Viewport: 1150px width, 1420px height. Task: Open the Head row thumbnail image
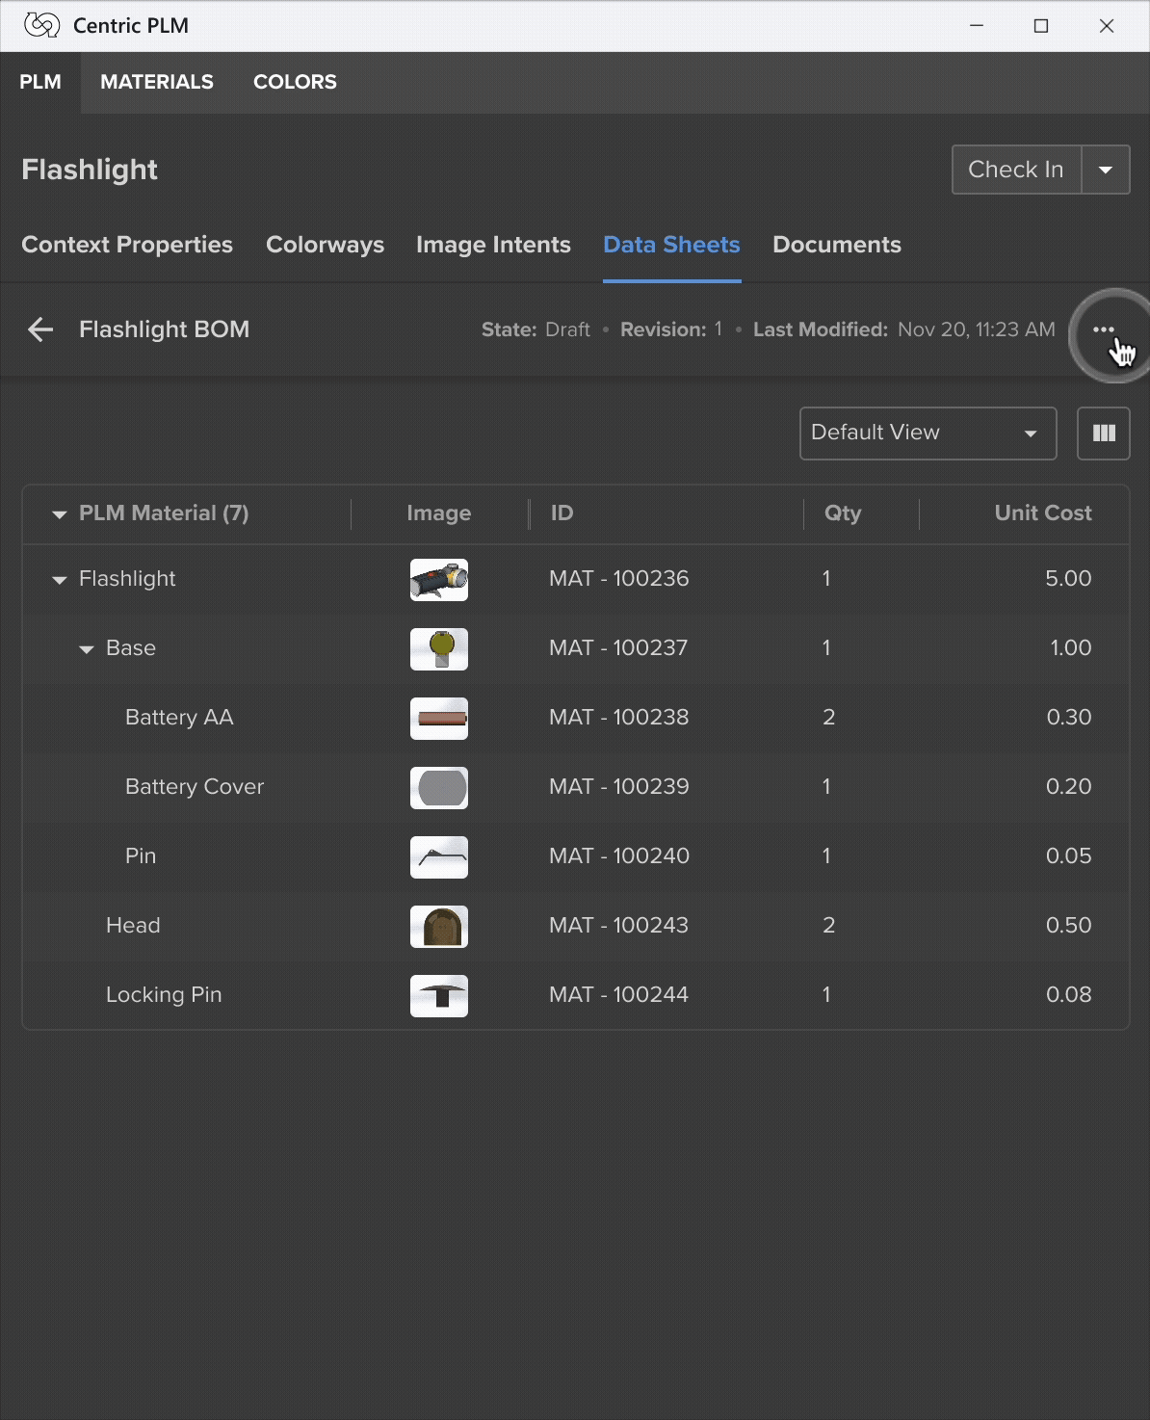(439, 927)
